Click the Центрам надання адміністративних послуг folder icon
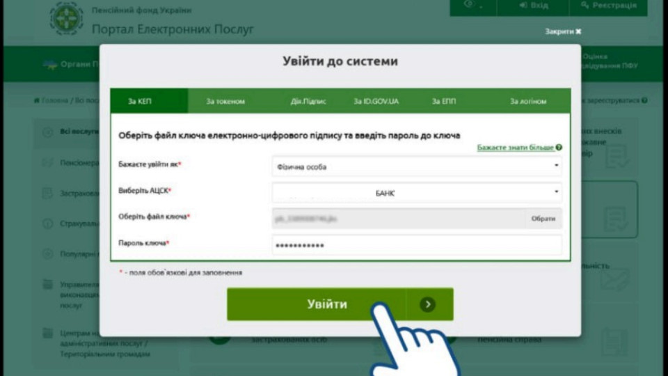 click(47, 333)
